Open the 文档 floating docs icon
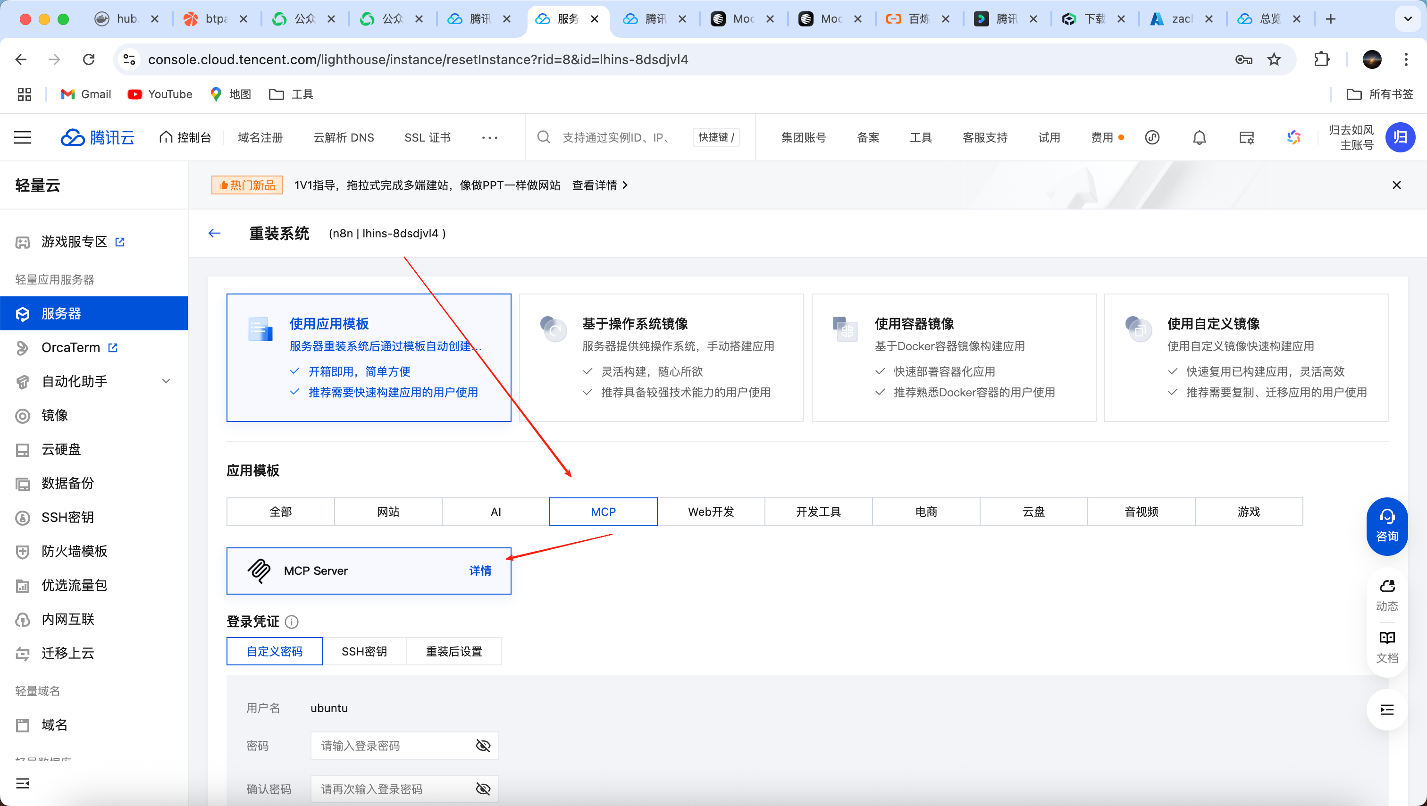 click(1387, 647)
